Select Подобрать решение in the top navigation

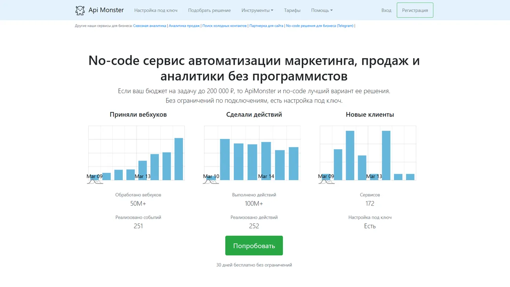[209, 10]
